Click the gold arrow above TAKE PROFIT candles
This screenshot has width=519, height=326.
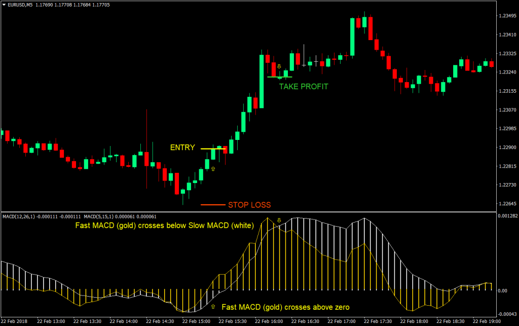[279, 66]
